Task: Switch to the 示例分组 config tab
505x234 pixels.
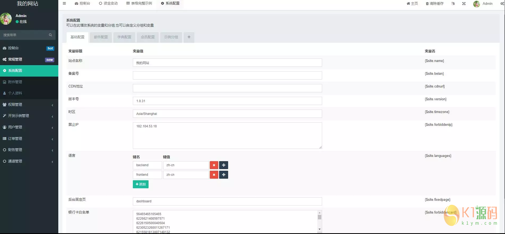Action: [171, 37]
